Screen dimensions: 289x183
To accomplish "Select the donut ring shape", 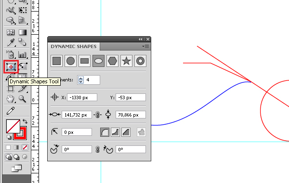I will click(140, 61).
